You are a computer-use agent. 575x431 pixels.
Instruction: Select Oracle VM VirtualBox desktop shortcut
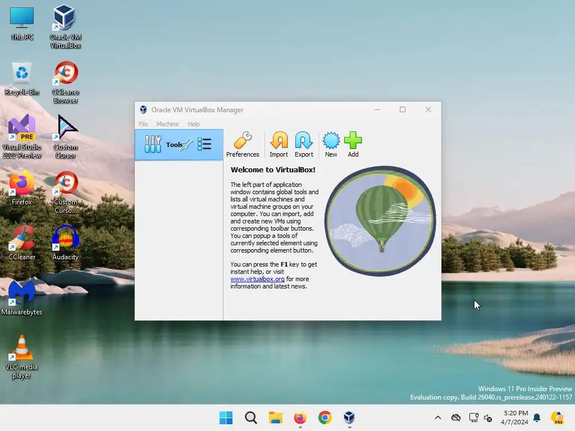click(65, 26)
